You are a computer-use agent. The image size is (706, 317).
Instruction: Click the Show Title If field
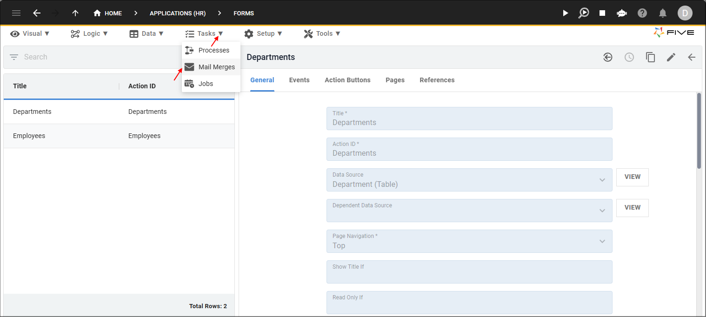tap(469, 272)
